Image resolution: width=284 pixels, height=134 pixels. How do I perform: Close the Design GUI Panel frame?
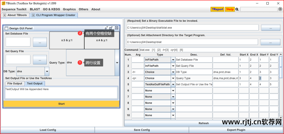pos(116,28)
